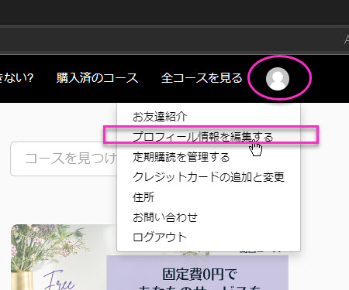This screenshot has height=290, width=349.
Task: Focus the コースを見つける search field
Action: pyautogui.click(x=64, y=159)
